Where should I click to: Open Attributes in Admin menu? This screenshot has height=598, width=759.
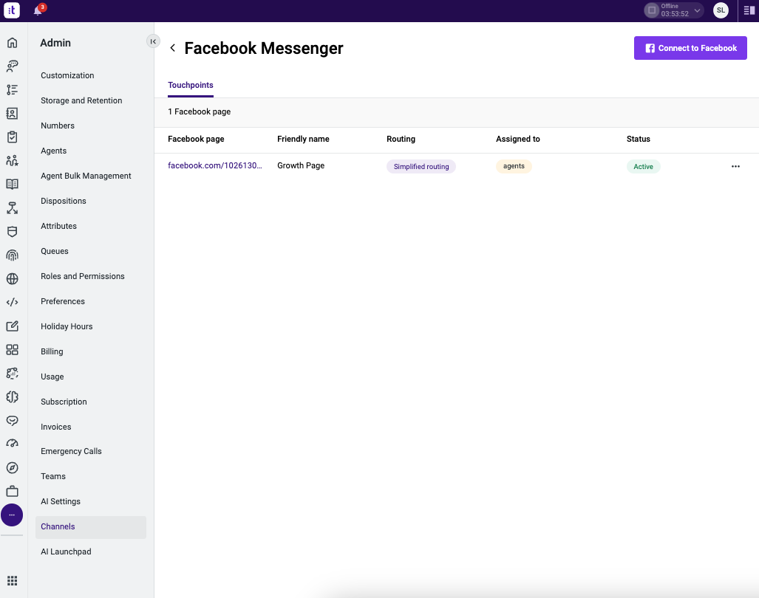pyautogui.click(x=58, y=226)
